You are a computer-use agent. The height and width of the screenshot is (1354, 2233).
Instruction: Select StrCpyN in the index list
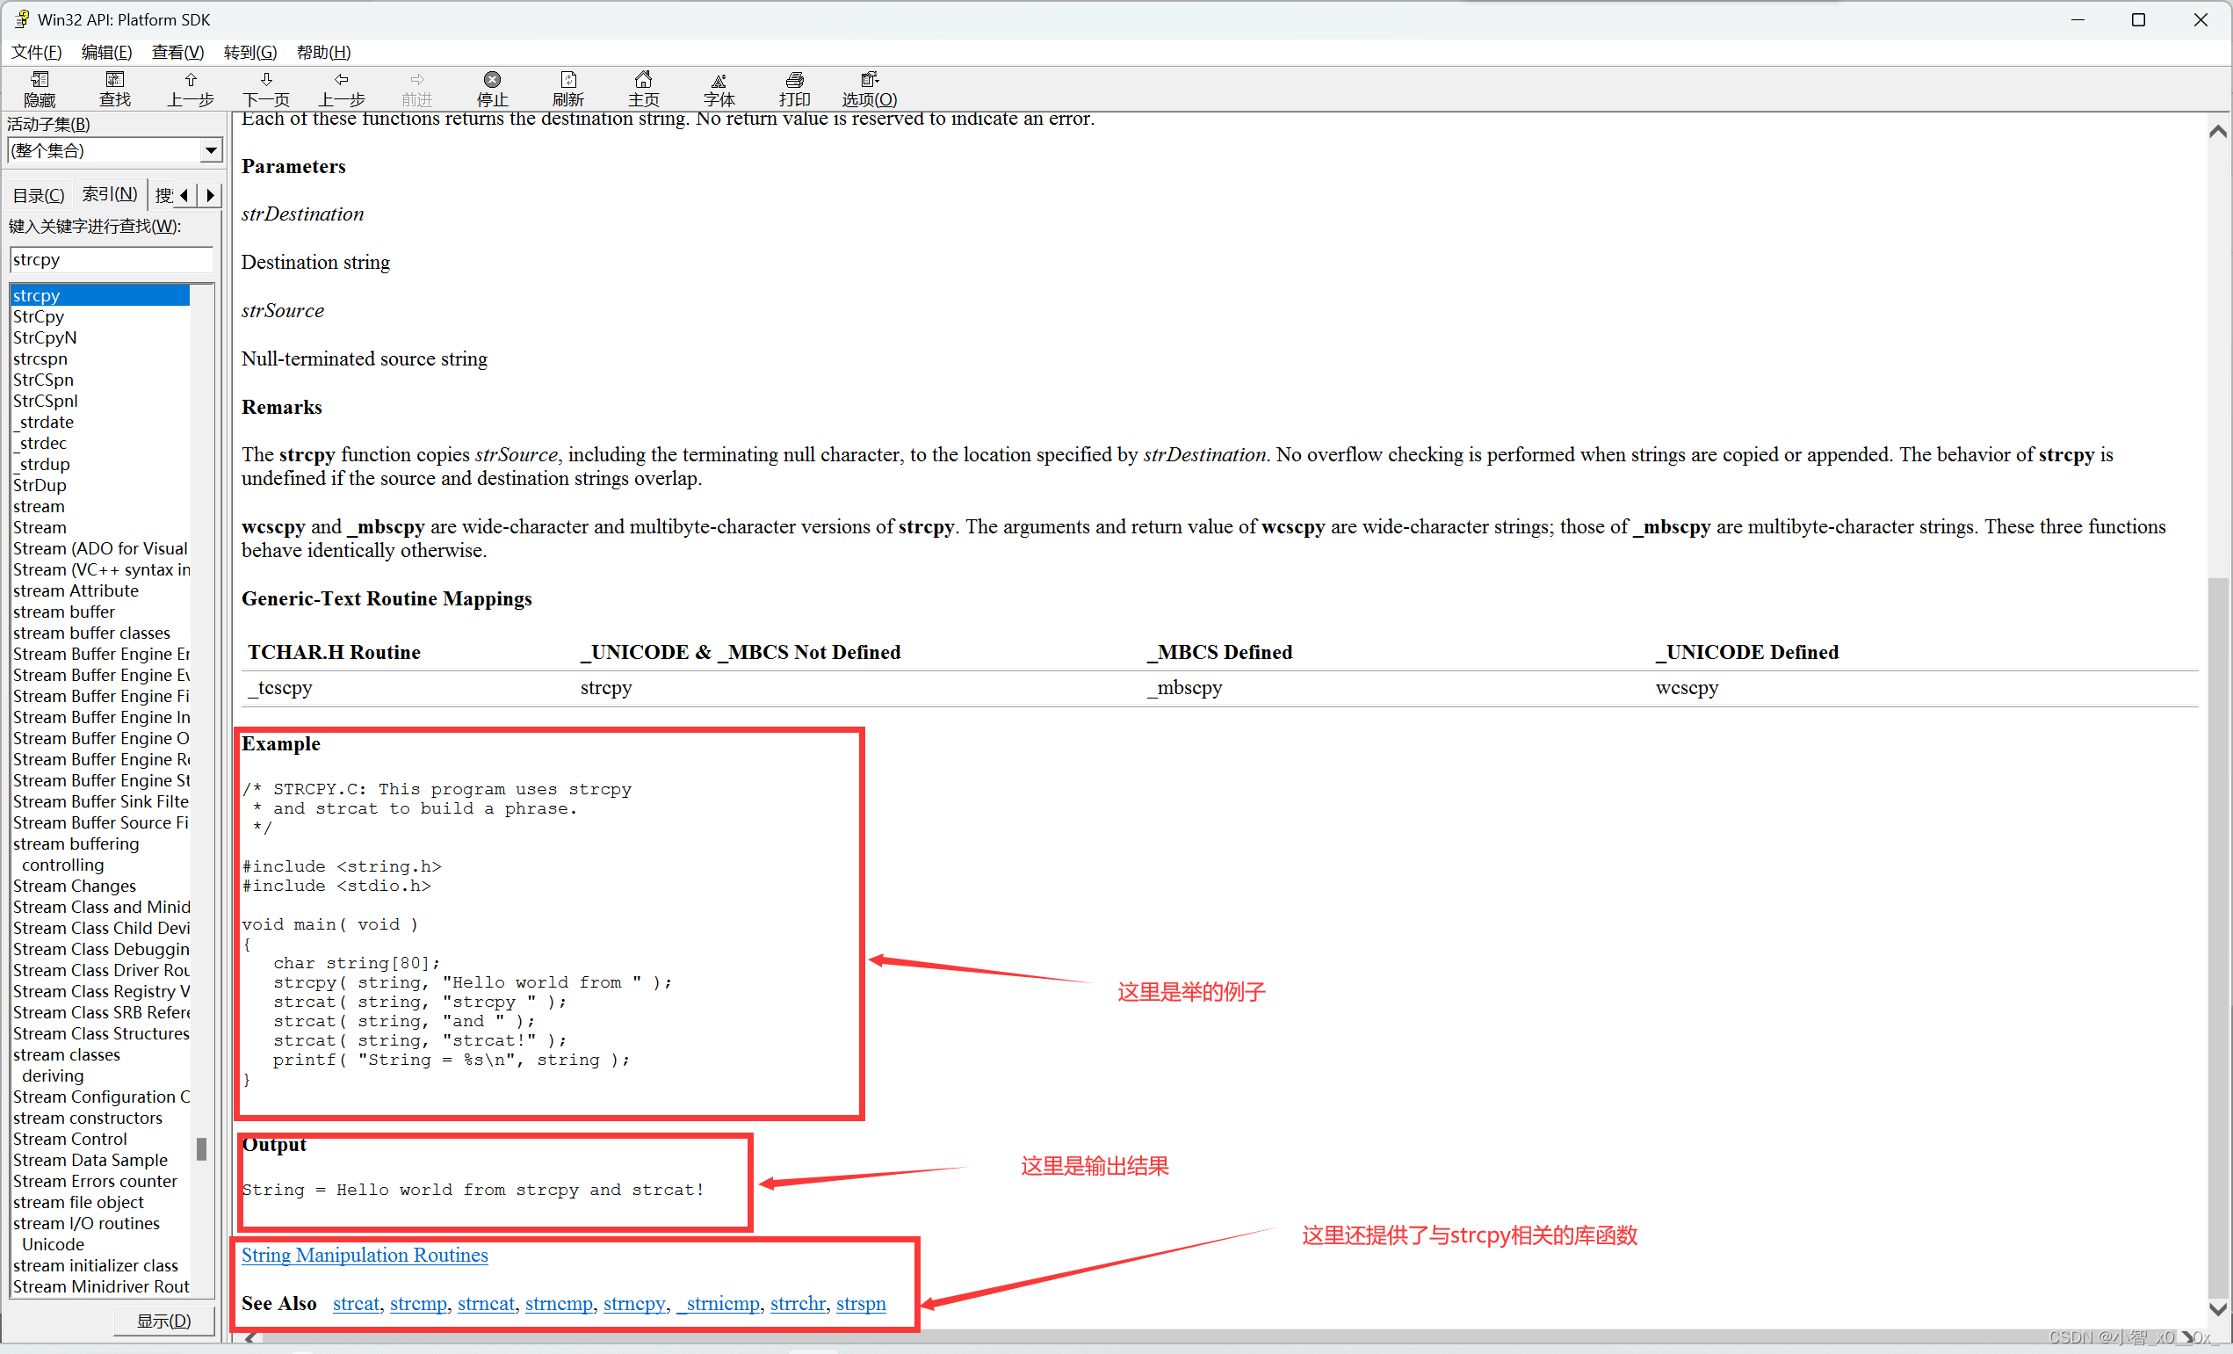coord(45,337)
